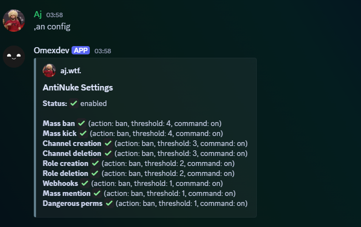Click the Channel creation checkmark emoji
The image size is (361, 227).
point(108,143)
